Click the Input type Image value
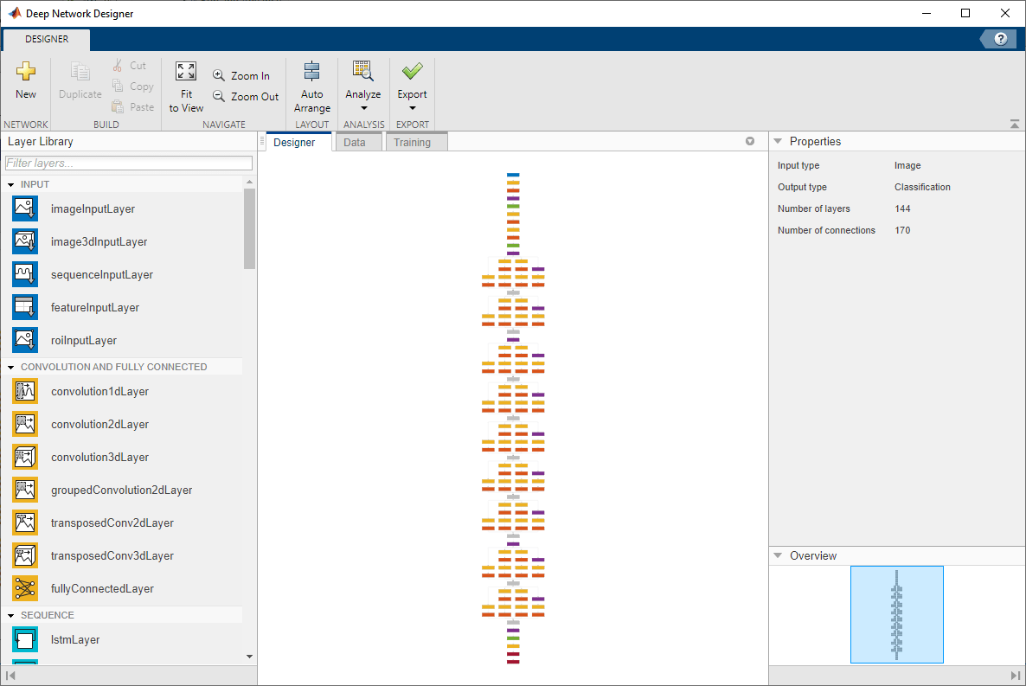Image resolution: width=1026 pixels, height=686 pixels. pos(907,165)
